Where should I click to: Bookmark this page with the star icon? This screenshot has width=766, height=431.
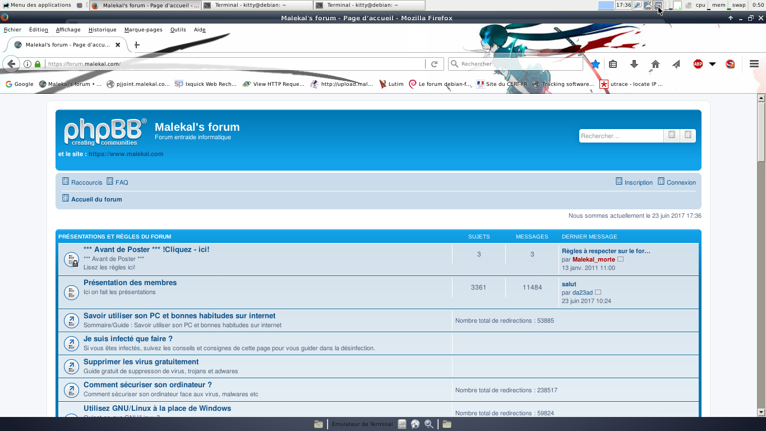(x=596, y=64)
